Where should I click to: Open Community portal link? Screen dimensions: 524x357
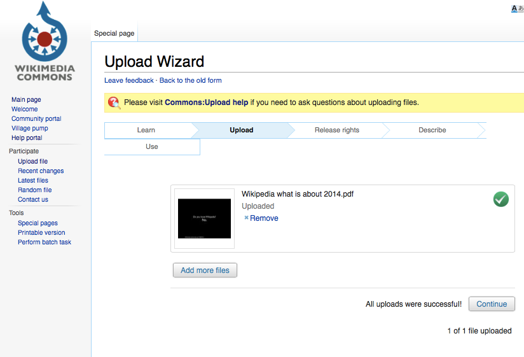pos(36,118)
